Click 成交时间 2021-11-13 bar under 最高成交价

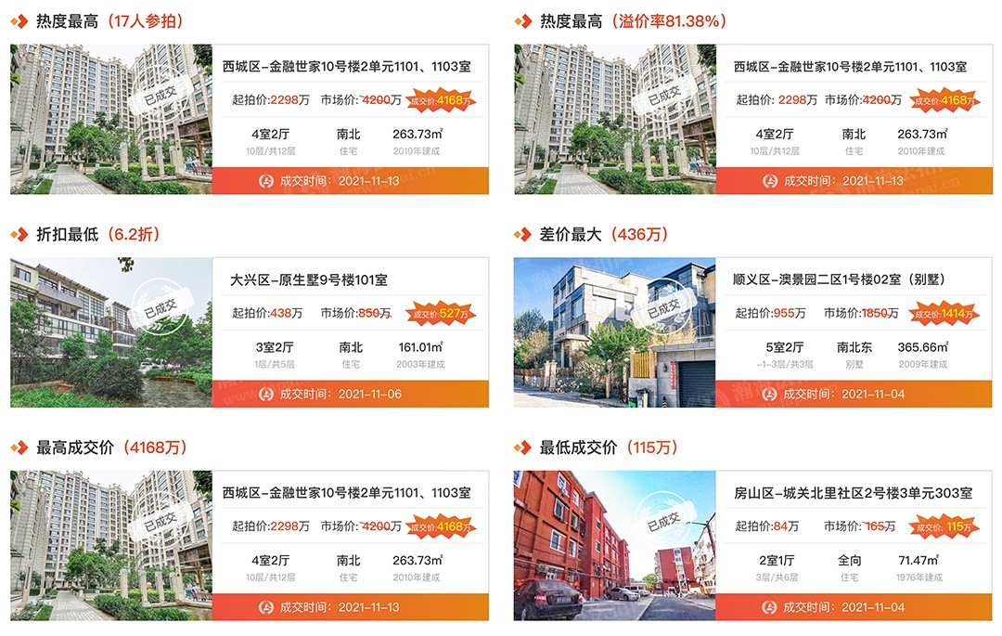point(350,607)
